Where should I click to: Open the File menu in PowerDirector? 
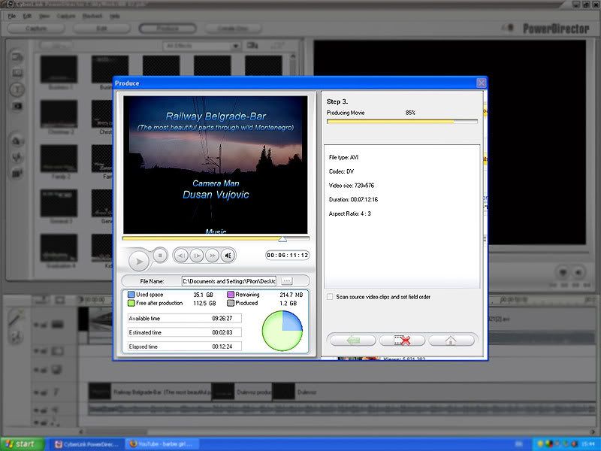click(12, 16)
